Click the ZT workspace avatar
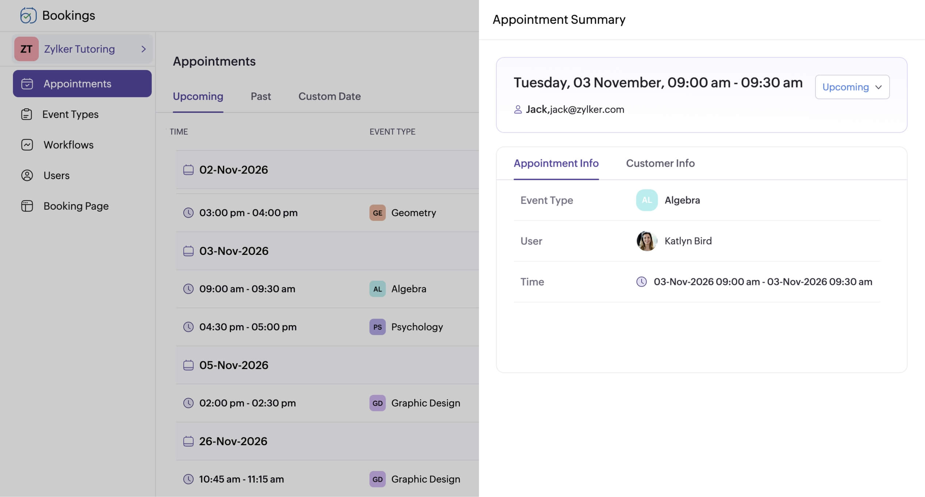 pos(26,49)
